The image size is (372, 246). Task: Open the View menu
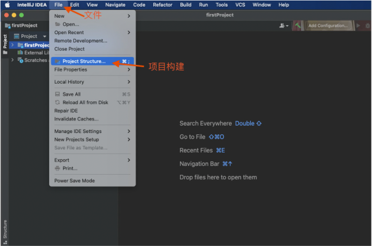92,5
